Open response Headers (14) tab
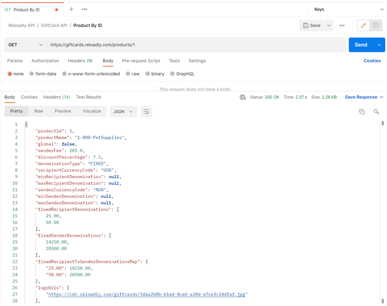 57,97
